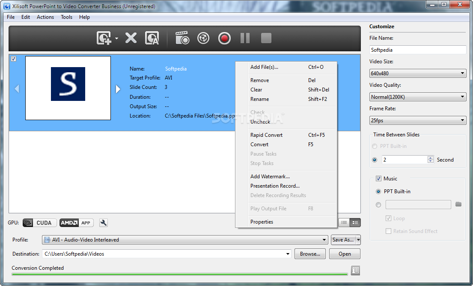The image size is (473, 286).
Task: Open the Add File dropdown arrow
Action: click(116, 38)
